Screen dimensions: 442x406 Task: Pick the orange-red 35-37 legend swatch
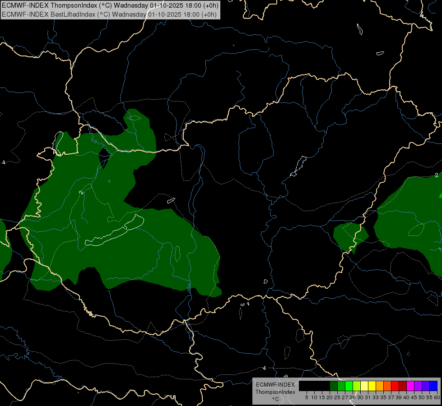pos(387,386)
